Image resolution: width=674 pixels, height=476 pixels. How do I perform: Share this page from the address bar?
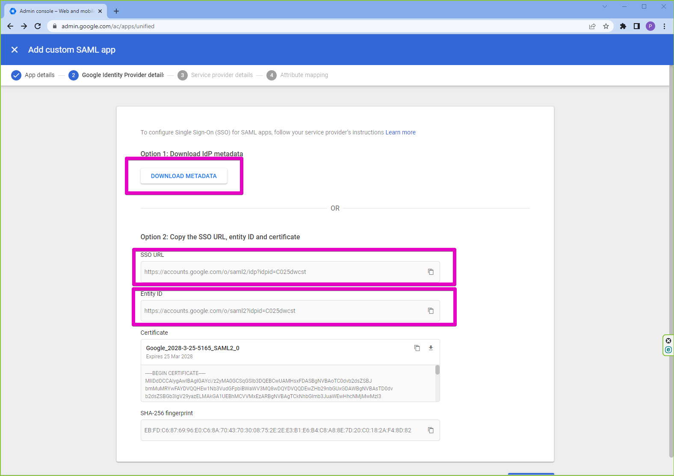tap(592, 26)
